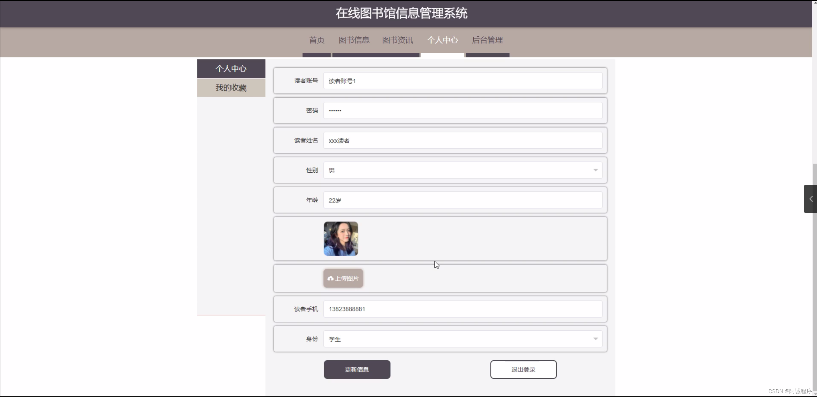This screenshot has height=397, width=817.
Task: Click the cloud upload icon inside 上传图片 button
Action: (x=330, y=278)
